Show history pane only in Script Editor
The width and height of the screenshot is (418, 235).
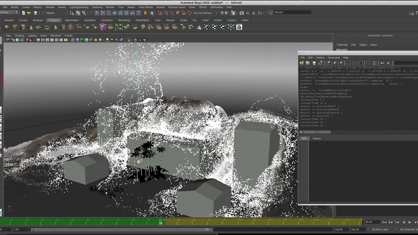348,63
